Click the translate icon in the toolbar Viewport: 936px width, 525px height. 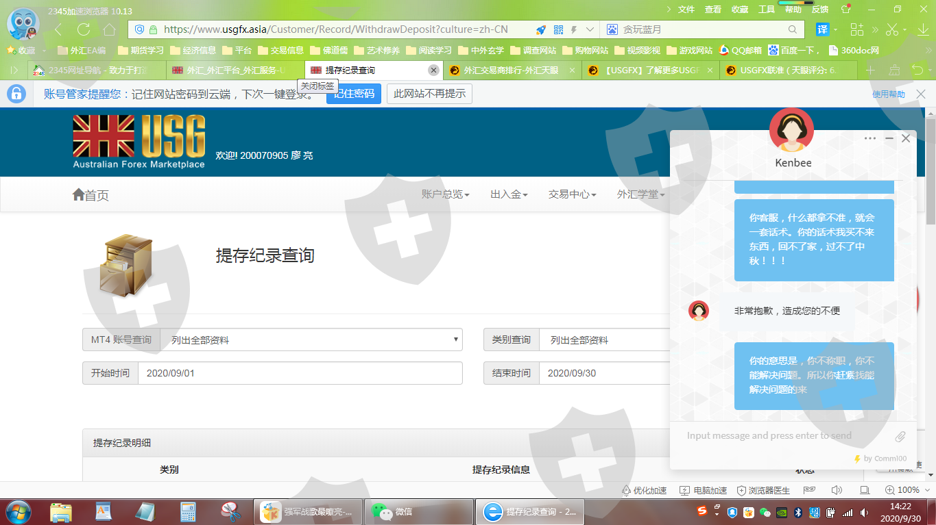click(822, 29)
